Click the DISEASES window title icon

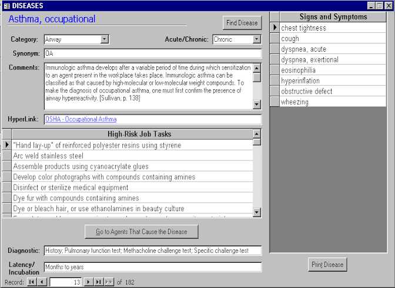point(6,5)
